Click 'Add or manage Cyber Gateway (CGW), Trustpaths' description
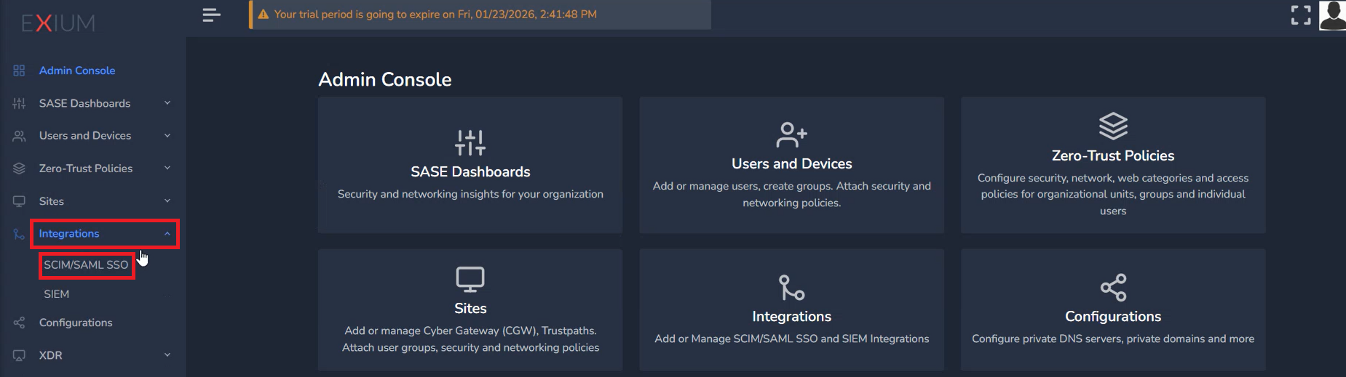This screenshot has height=377, width=1346. point(470,339)
